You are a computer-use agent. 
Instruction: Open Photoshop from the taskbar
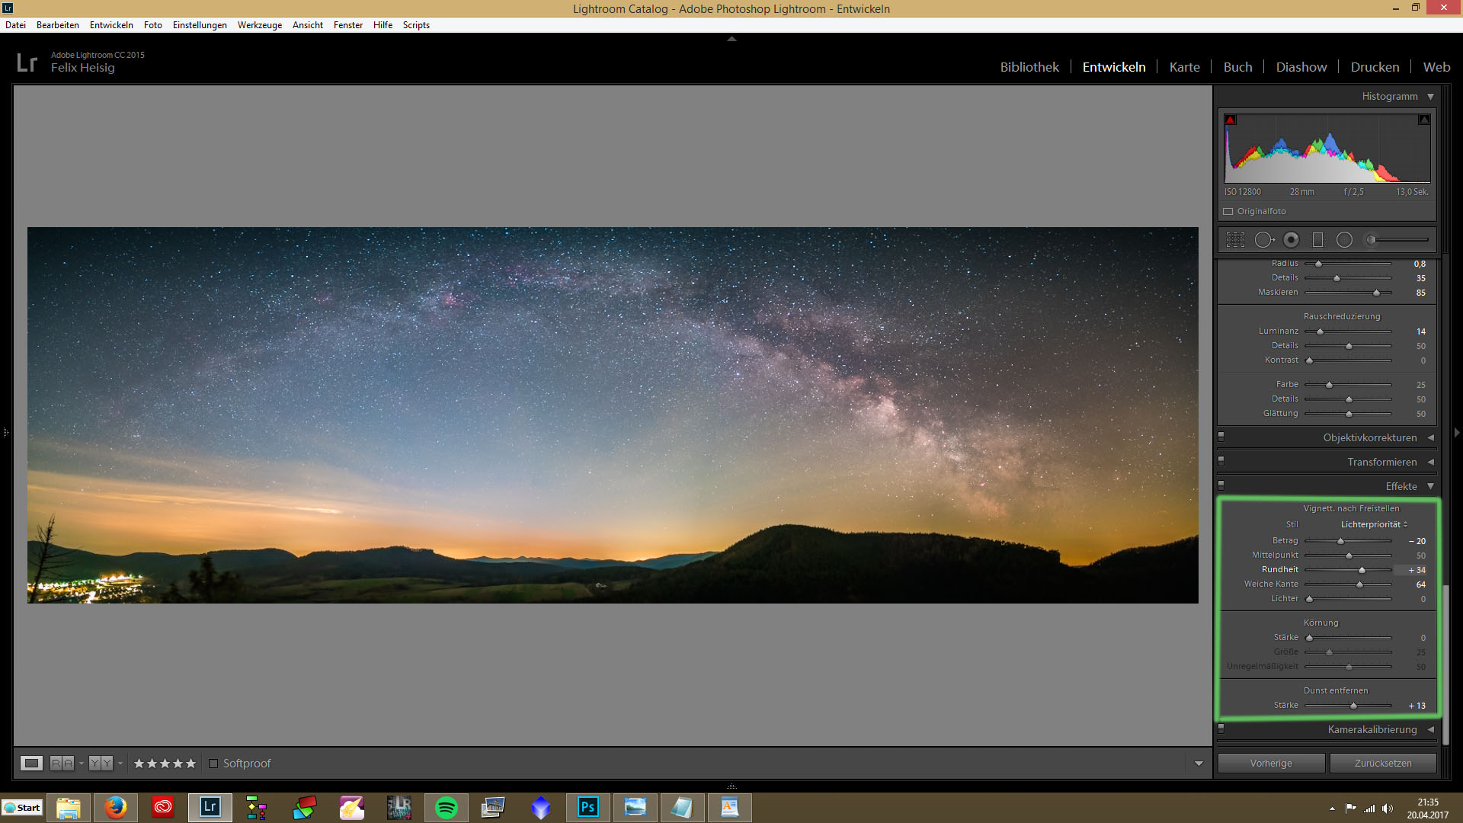click(x=588, y=807)
